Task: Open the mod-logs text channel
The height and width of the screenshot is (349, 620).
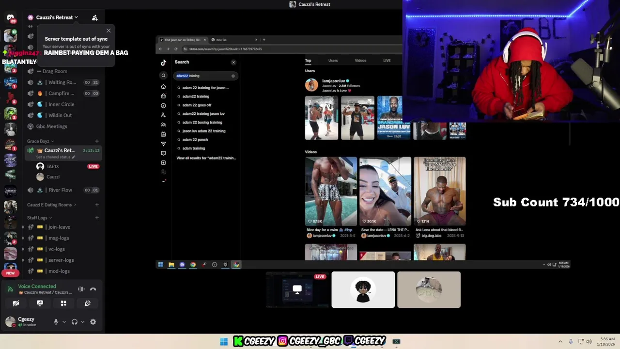Action: click(x=63, y=271)
